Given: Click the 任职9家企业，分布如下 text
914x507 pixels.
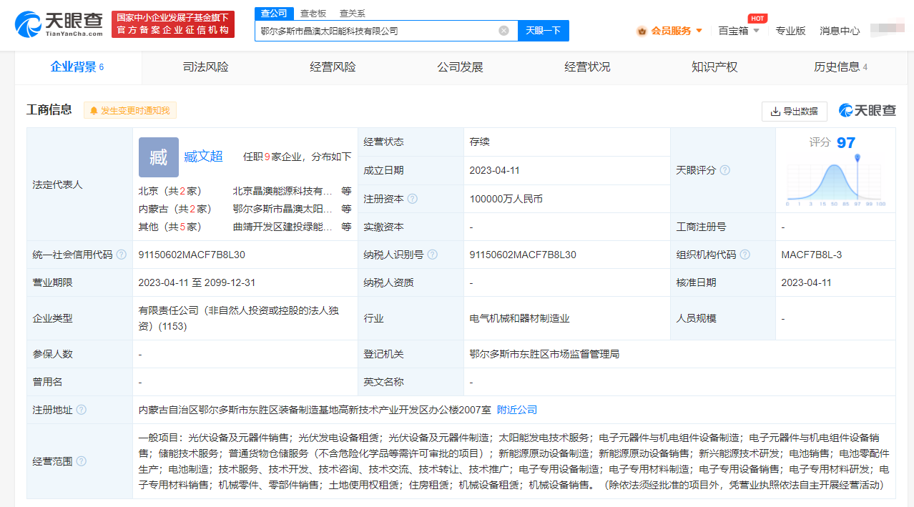Looking at the screenshot, I should (x=298, y=157).
